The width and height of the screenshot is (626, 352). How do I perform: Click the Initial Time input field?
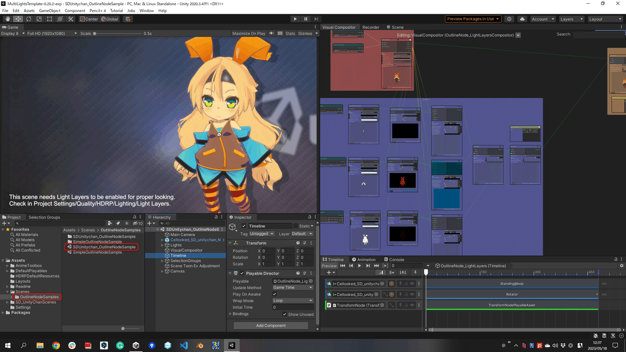pyautogui.click(x=293, y=308)
